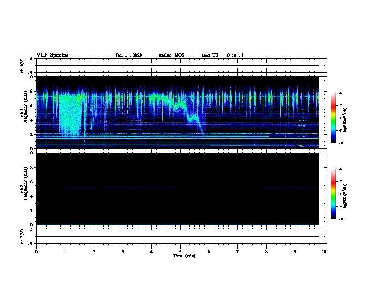Click the "VLF Spectra" title text
365x282 pixels.
coord(53,55)
